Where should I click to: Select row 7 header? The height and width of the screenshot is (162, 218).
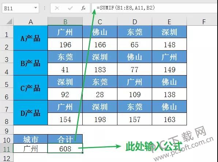(7, 107)
